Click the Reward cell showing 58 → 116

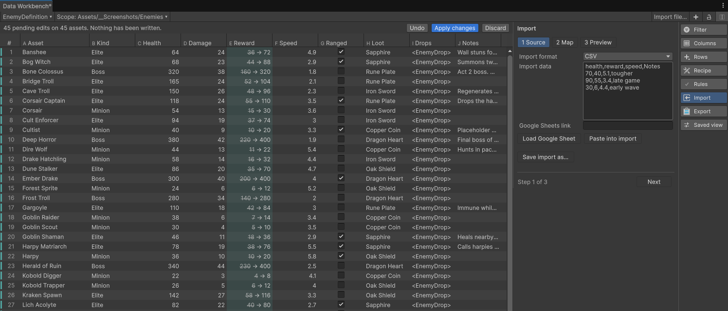click(249, 295)
